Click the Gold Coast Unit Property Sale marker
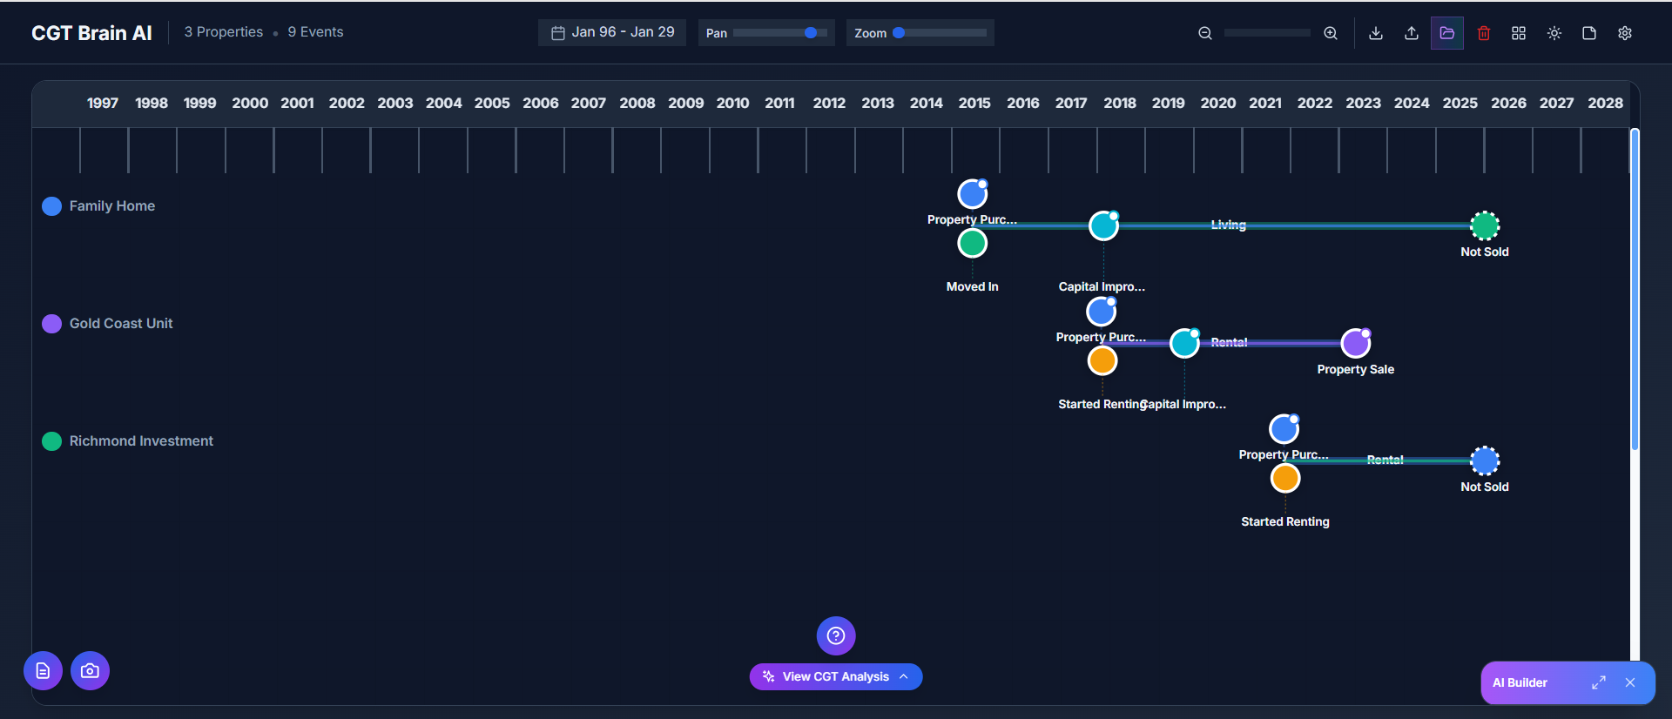This screenshot has width=1672, height=719. tap(1355, 344)
